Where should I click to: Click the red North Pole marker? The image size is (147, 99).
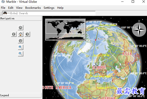tap(95, 40)
